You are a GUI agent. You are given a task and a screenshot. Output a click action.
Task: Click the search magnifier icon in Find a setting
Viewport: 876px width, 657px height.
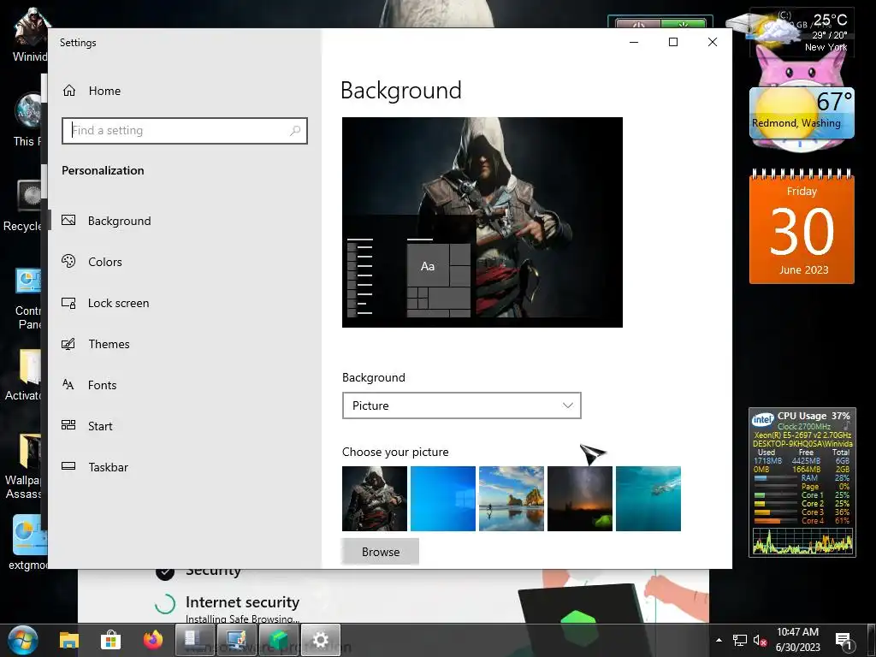(295, 131)
